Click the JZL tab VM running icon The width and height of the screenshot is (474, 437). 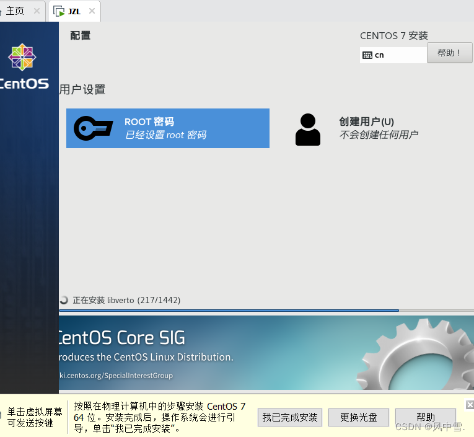[59, 12]
